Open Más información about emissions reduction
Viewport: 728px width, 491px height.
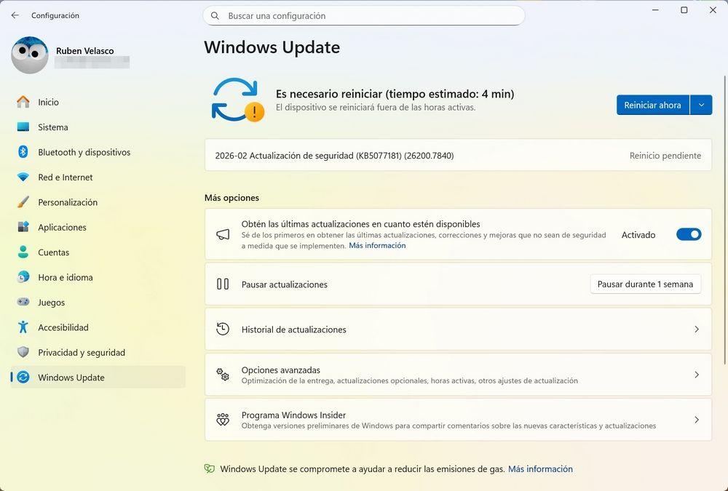[541, 469]
